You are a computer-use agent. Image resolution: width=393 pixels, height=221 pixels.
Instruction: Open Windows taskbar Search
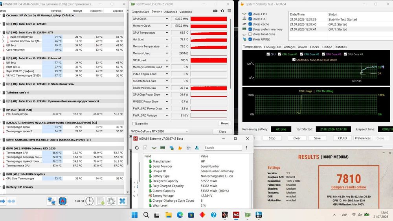(146, 215)
